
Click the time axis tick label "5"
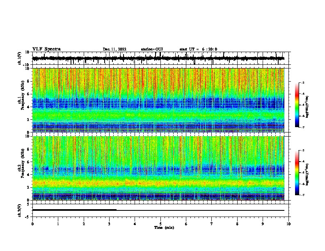(160, 224)
